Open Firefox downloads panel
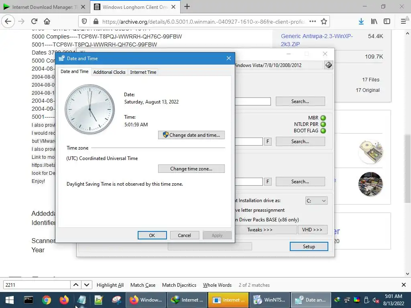Image resolution: width=411 pixels, height=308 pixels. tap(361, 22)
